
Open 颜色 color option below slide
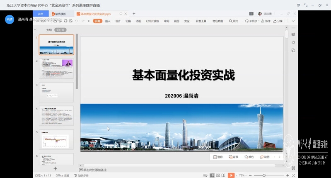[x=249, y=157]
